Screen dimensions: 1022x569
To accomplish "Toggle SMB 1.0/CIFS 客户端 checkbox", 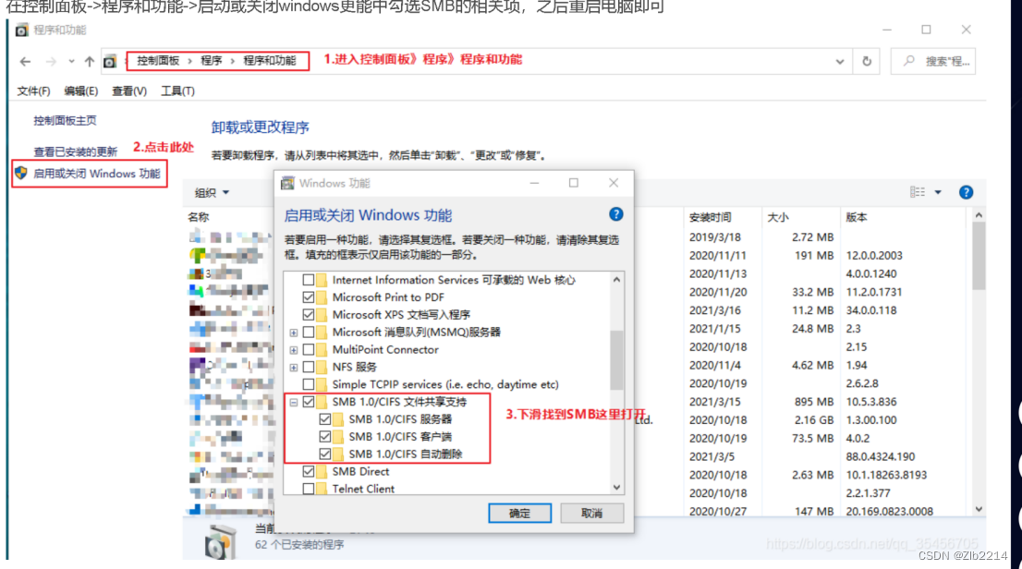I will pyautogui.click(x=324, y=437).
